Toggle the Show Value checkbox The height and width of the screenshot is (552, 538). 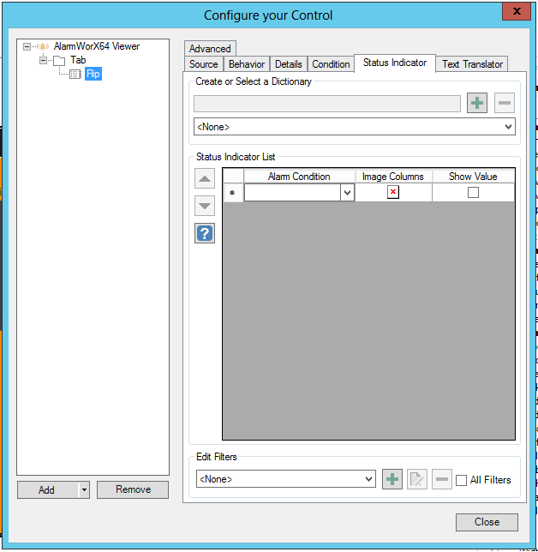[473, 193]
